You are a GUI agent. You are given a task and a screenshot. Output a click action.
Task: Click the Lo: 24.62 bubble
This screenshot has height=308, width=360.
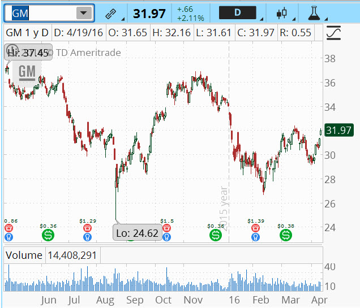pyautogui.click(x=138, y=233)
